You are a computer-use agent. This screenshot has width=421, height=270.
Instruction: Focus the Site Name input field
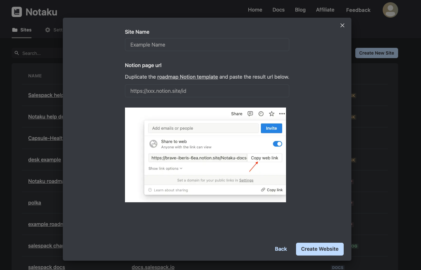[207, 45]
